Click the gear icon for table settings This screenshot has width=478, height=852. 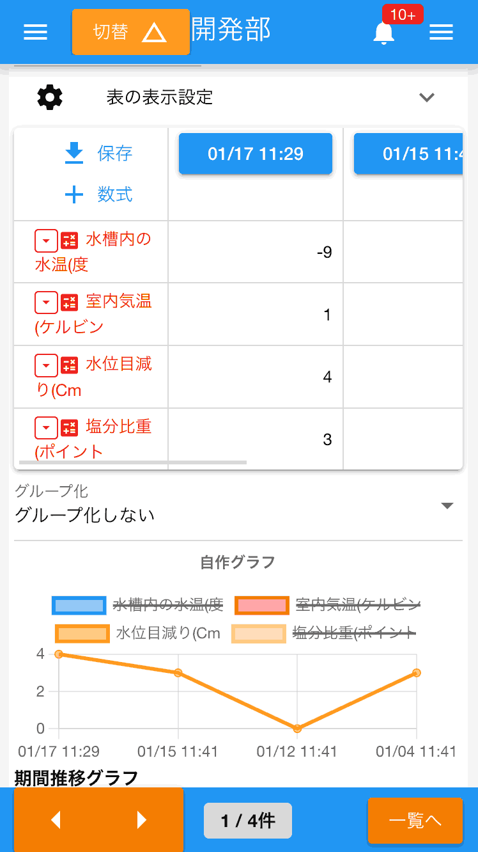tap(50, 97)
